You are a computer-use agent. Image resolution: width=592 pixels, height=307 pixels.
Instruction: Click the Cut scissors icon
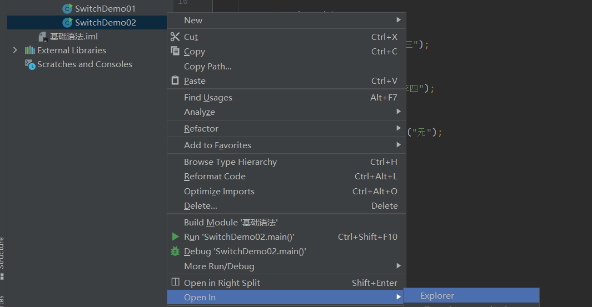click(x=175, y=37)
